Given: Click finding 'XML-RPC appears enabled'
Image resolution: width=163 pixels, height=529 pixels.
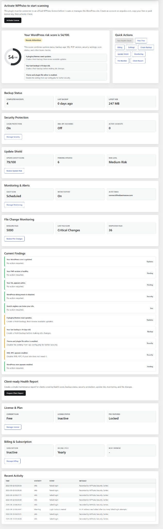Looking at the screenshot, I should tap(80, 355).
